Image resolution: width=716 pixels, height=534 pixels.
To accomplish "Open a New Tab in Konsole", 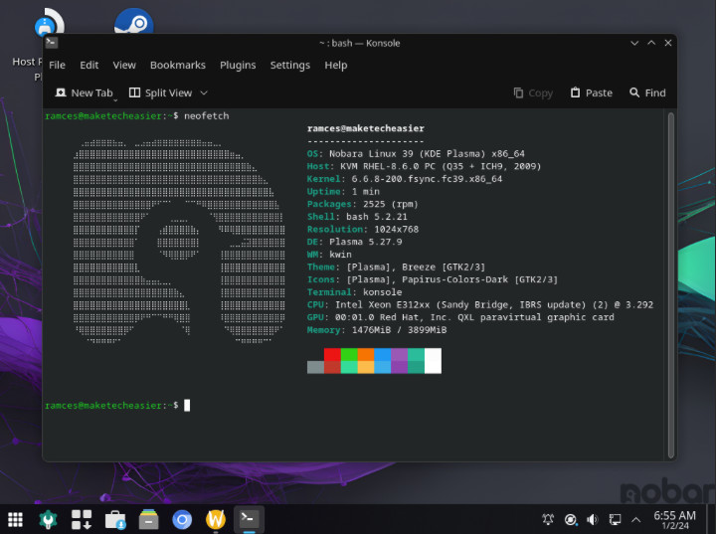I will click(84, 92).
